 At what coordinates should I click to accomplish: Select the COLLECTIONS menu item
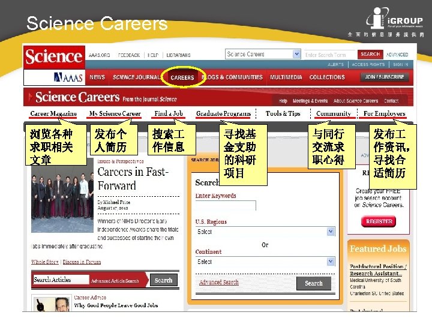click(x=327, y=77)
